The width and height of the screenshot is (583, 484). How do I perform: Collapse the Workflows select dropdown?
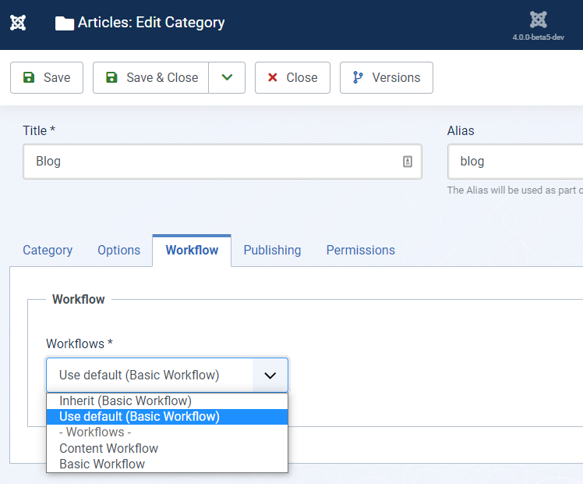pyautogui.click(x=270, y=375)
